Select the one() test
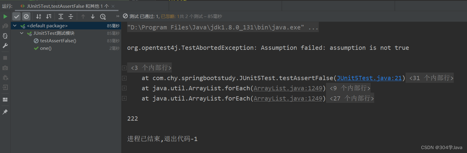Image resolution: width=467 pixels, height=153 pixels. click(46, 48)
